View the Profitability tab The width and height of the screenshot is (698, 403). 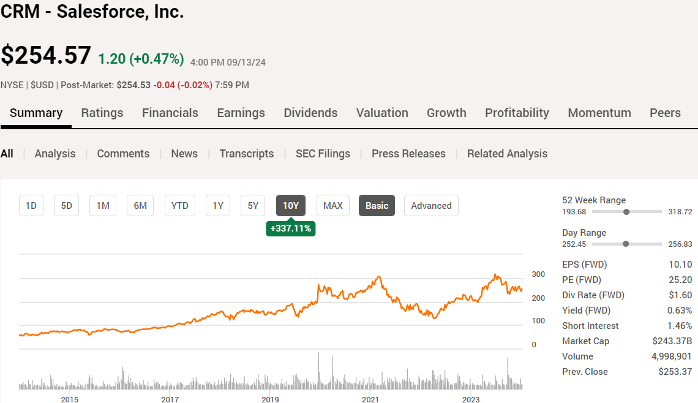(x=517, y=113)
